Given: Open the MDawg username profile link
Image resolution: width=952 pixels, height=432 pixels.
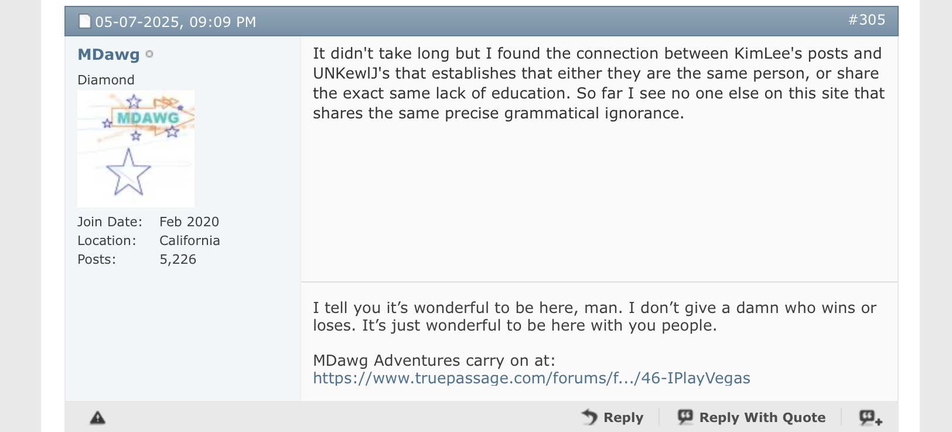Looking at the screenshot, I should click(108, 55).
